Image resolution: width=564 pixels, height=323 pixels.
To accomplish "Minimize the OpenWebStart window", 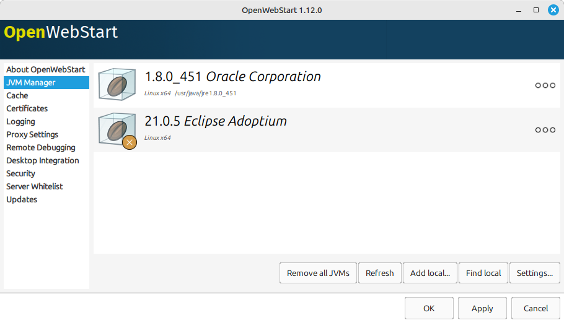I will point(518,10).
